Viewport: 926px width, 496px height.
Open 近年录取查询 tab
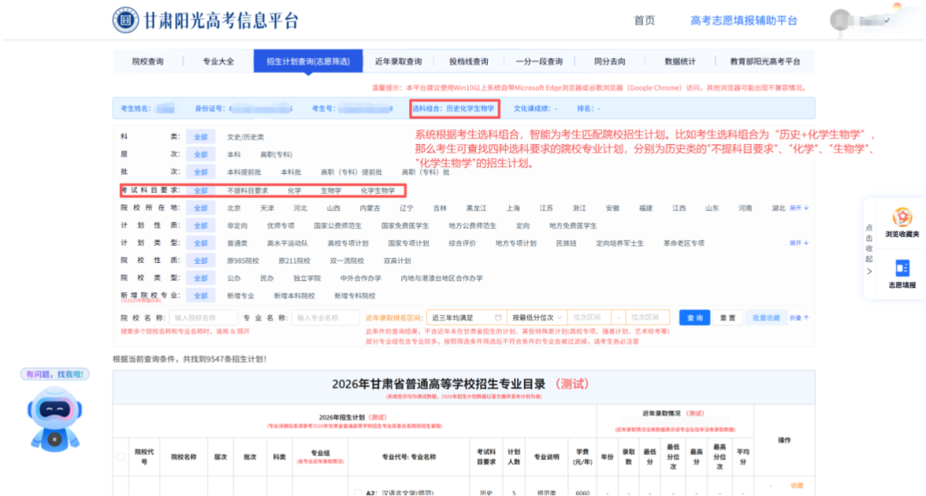398,62
